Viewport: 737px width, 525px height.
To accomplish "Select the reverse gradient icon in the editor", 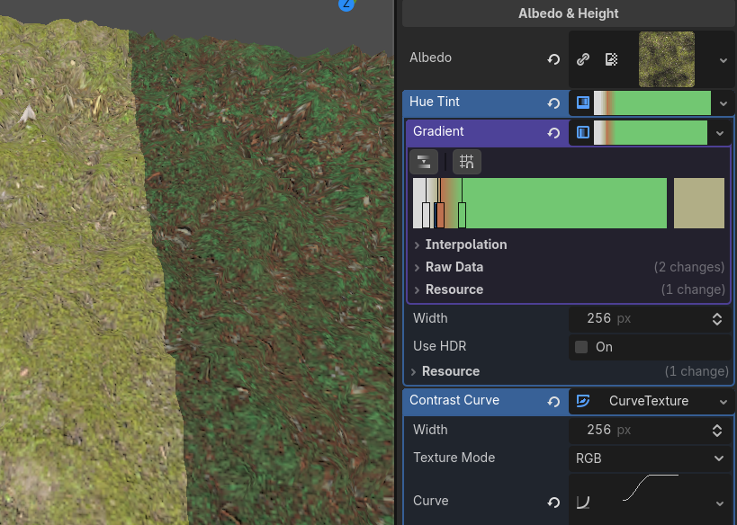I will tap(423, 162).
